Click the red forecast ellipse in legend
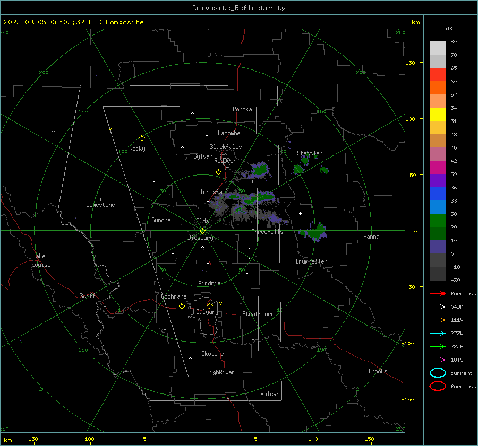The image size is (478, 446). coord(438,386)
